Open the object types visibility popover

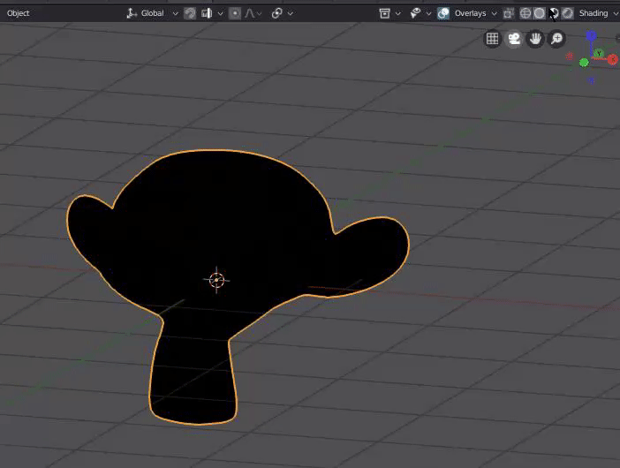click(389, 13)
